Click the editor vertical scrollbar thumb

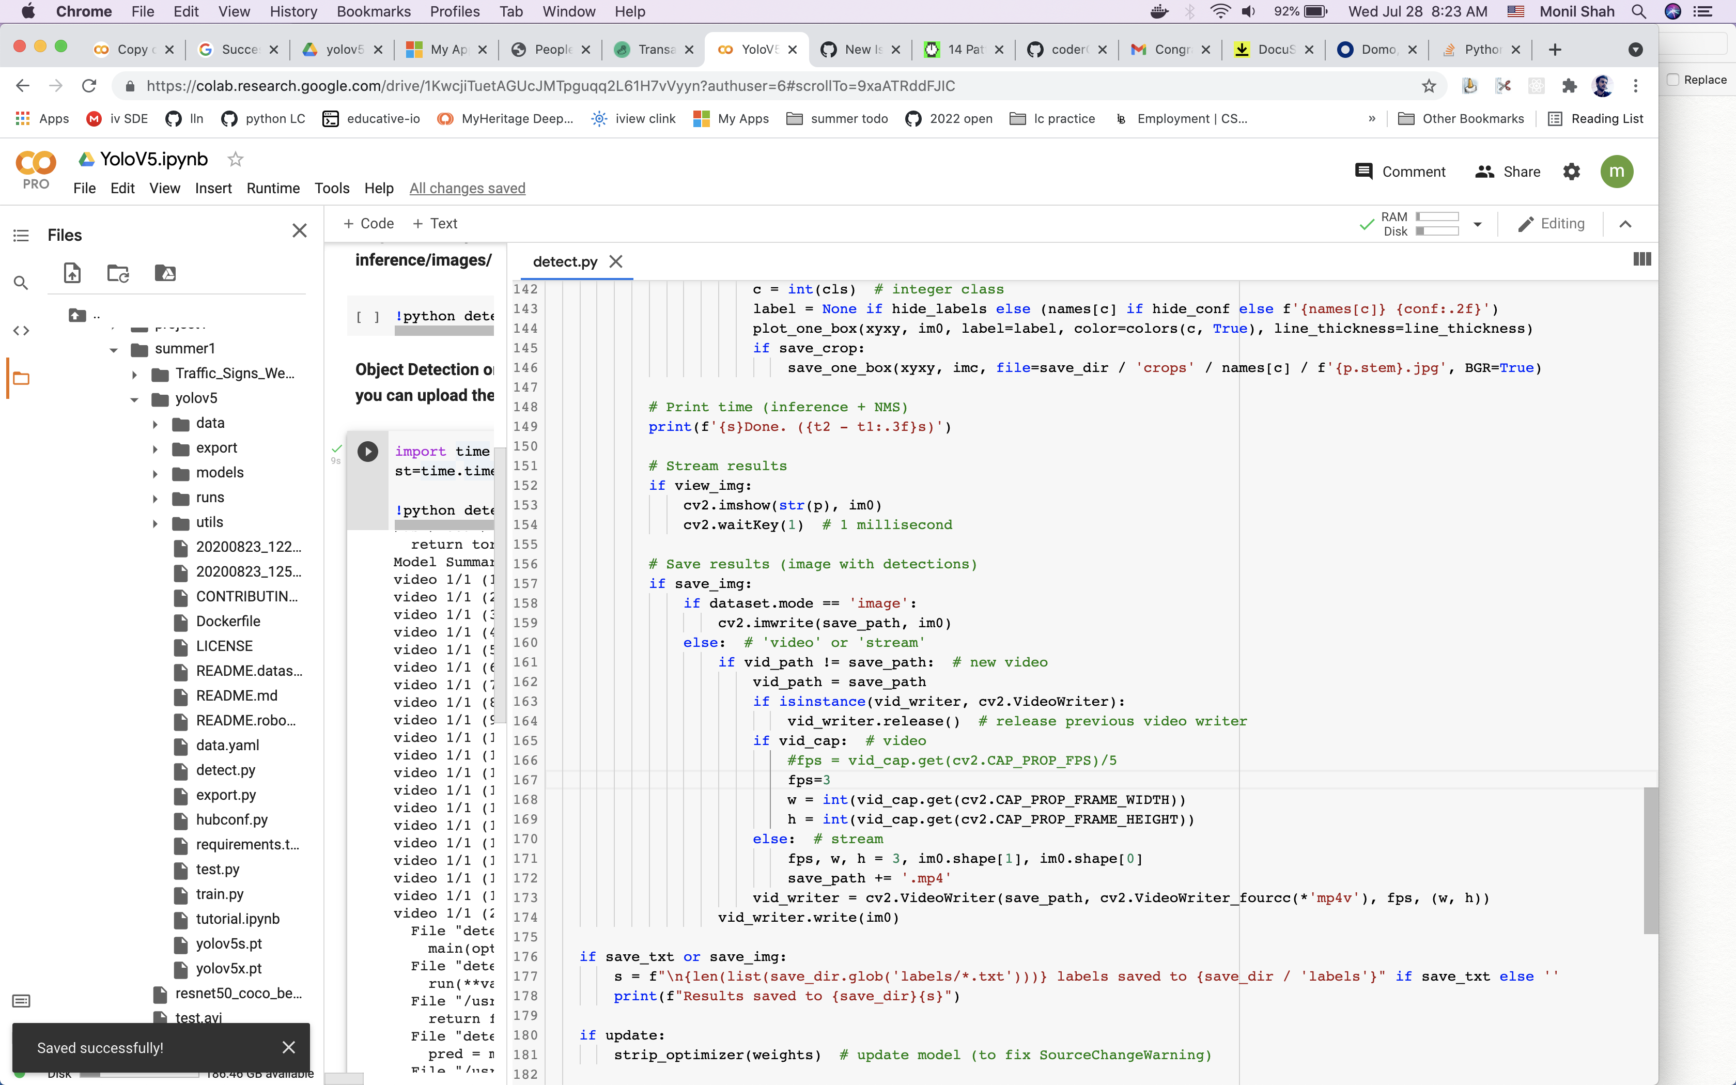pos(1651,860)
